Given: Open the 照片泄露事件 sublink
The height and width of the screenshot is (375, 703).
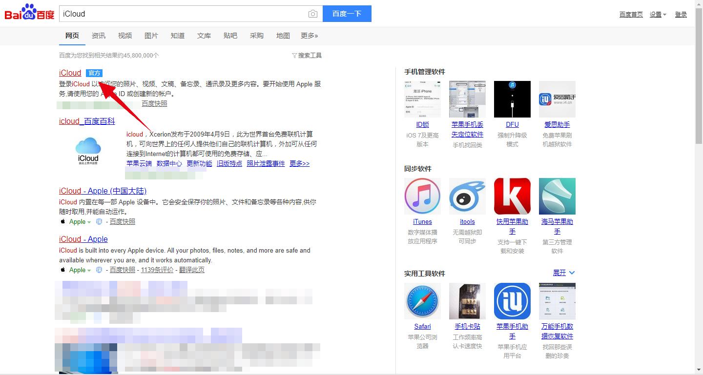Looking at the screenshot, I should [x=266, y=163].
